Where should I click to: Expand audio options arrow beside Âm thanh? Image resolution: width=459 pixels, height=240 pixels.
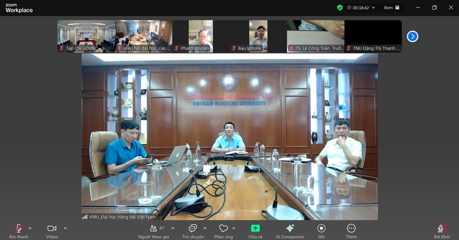[x=30, y=228]
